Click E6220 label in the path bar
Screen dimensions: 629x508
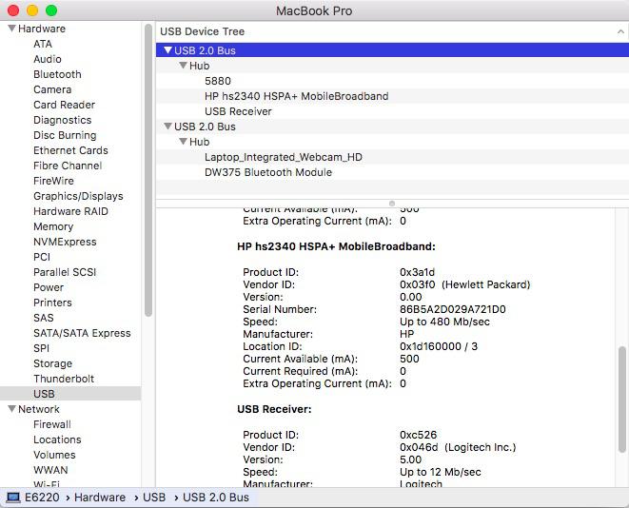pos(42,498)
